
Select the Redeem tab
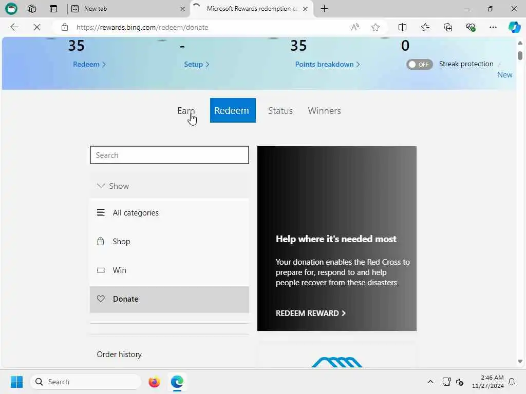click(x=233, y=110)
